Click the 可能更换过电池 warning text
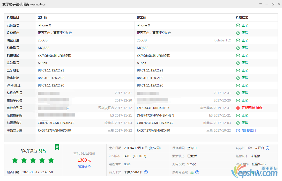Screen dimensions: 282x181 (252, 108)
